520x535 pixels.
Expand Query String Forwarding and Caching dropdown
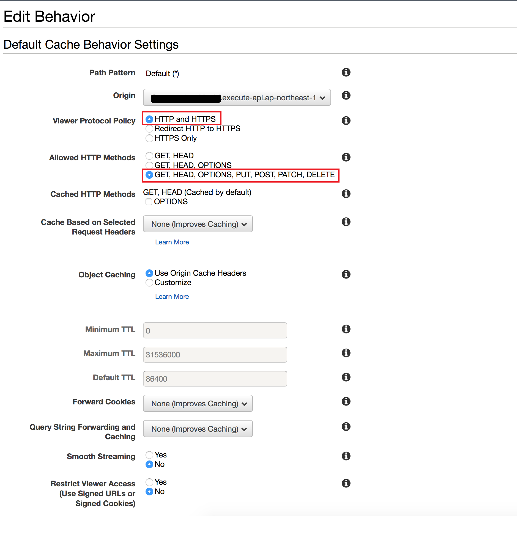tap(198, 429)
